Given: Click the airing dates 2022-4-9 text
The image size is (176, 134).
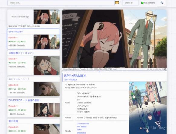Looking at the screenshot, I should click(x=81, y=88).
